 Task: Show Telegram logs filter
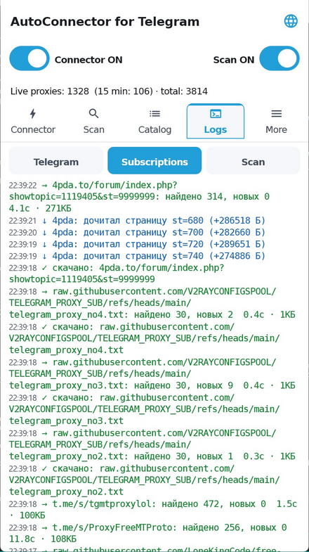click(56, 162)
